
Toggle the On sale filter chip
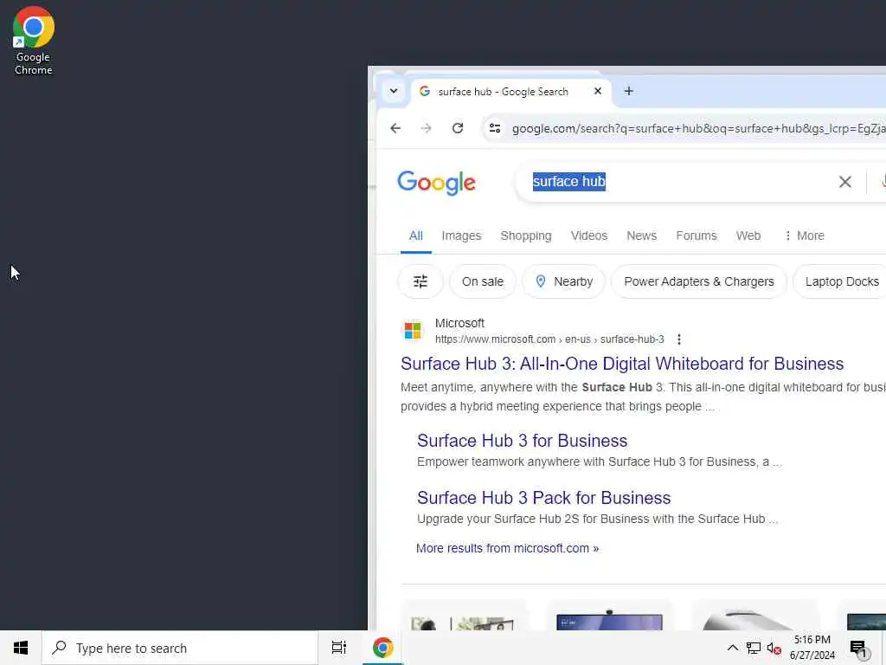483,281
